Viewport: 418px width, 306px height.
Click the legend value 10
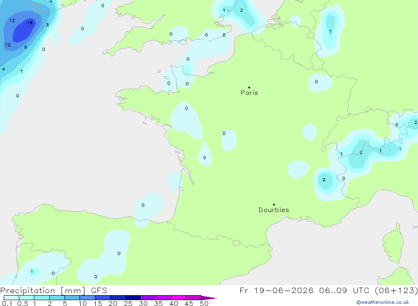point(82,303)
